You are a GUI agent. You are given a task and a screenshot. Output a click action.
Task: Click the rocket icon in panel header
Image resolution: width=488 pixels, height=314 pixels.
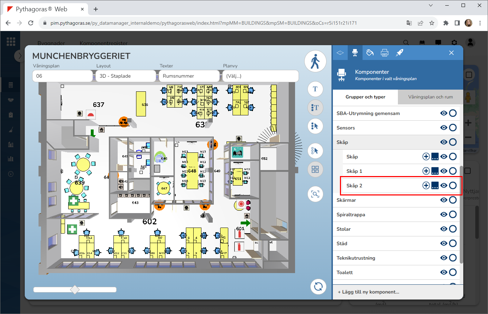click(399, 53)
